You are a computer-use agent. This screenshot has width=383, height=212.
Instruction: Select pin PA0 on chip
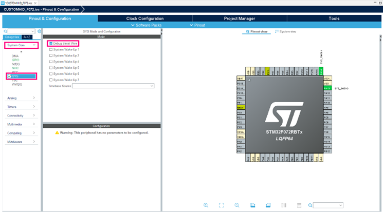click(x=241, y=142)
